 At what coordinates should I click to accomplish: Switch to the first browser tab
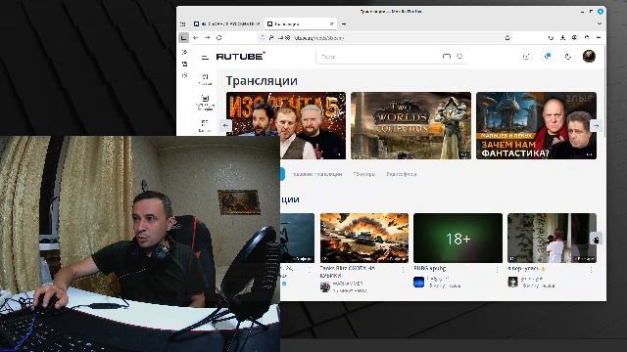226,23
